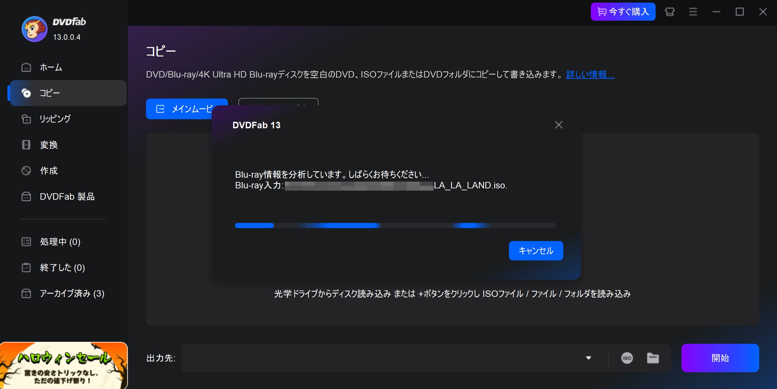Open the ハロウィンセール Halloween sale banner
Viewport: 777px width, 389px height.
[64, 365]
